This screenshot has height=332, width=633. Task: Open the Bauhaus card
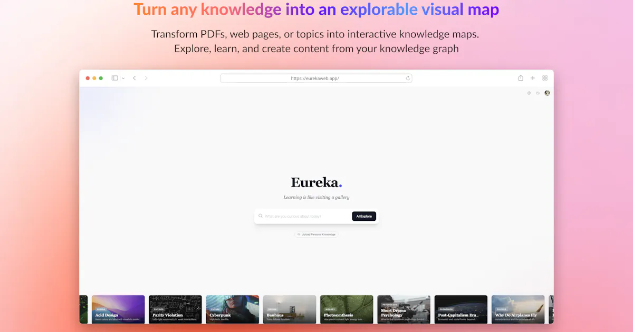[x=290, y=309]
